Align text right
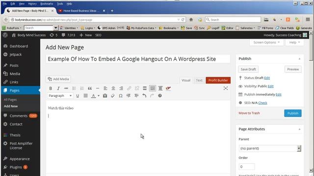The height and width of the screenshot is (176, 314). click(x=121, y=88)
